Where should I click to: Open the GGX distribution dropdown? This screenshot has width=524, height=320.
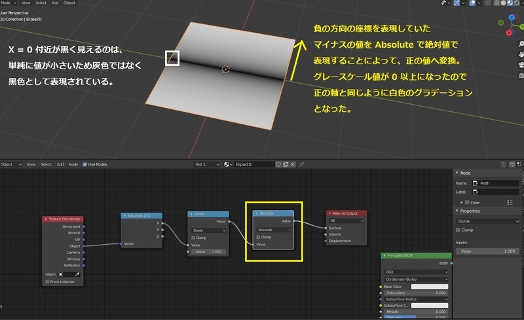click(x=416, y=272)
